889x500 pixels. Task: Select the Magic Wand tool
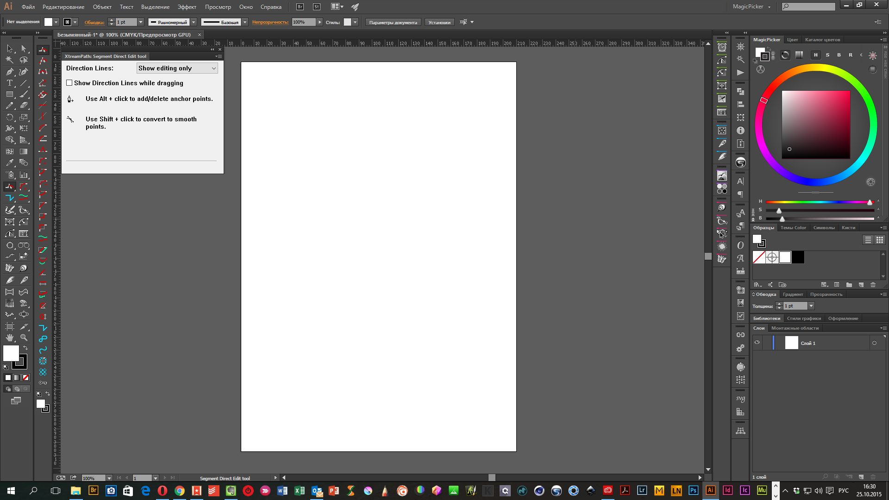point(10,60)
